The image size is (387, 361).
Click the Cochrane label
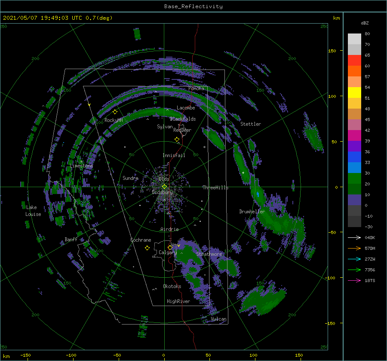pyautogui.click(x=141, y=240)
